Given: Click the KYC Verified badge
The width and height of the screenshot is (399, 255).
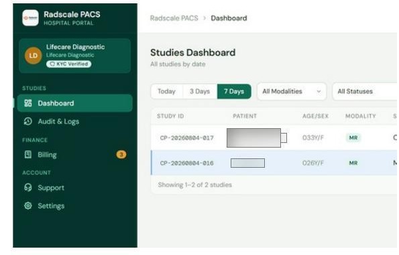Looking at the screenshot, I should click(68, 64).
